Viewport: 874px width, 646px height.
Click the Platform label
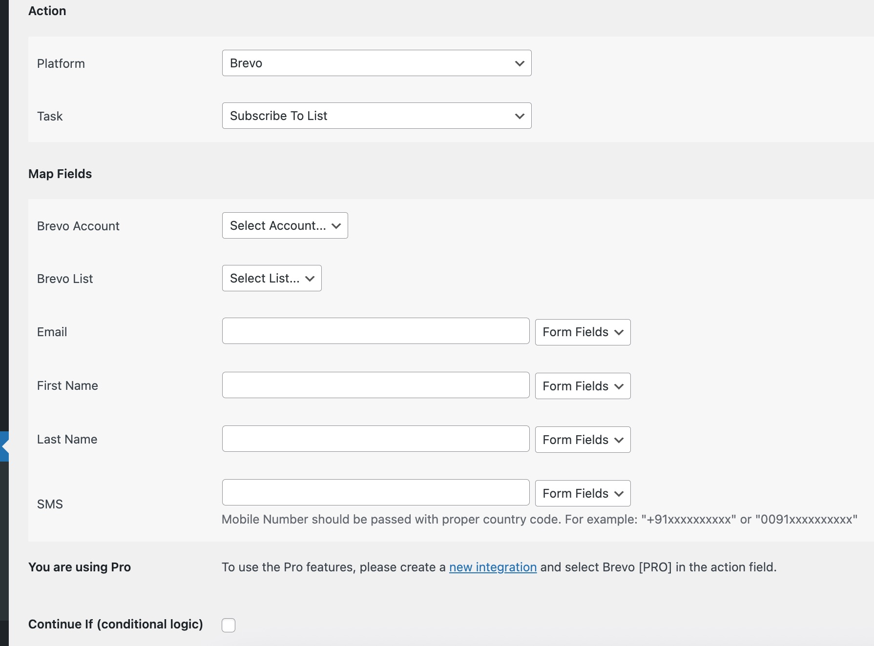[61, 63]
